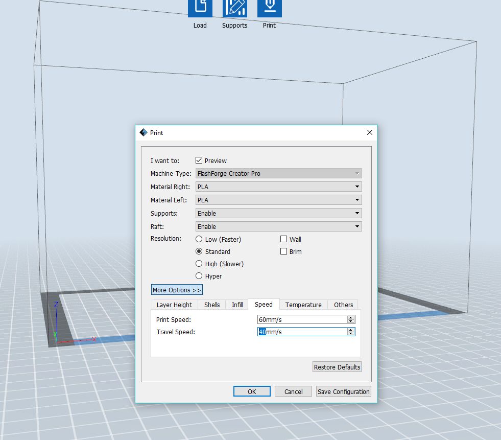Enable the Wall checkbox
The height and width of the screenshot is (440, 501).
284,239
